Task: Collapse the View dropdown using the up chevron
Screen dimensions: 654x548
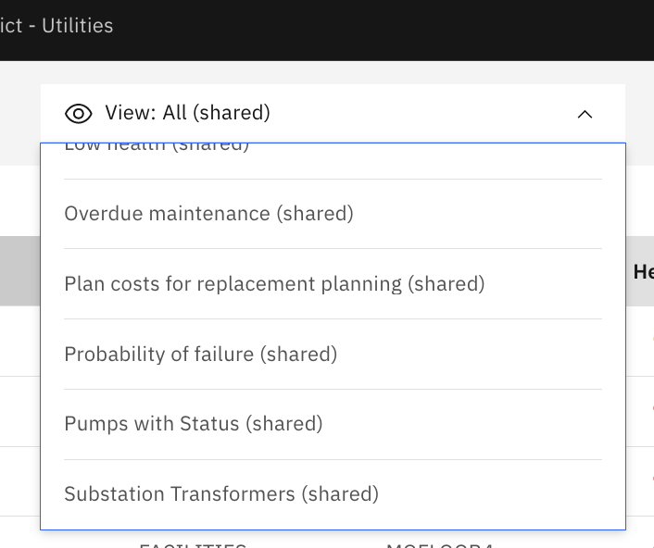Action: pyautogui.click(x=585, y=114)
